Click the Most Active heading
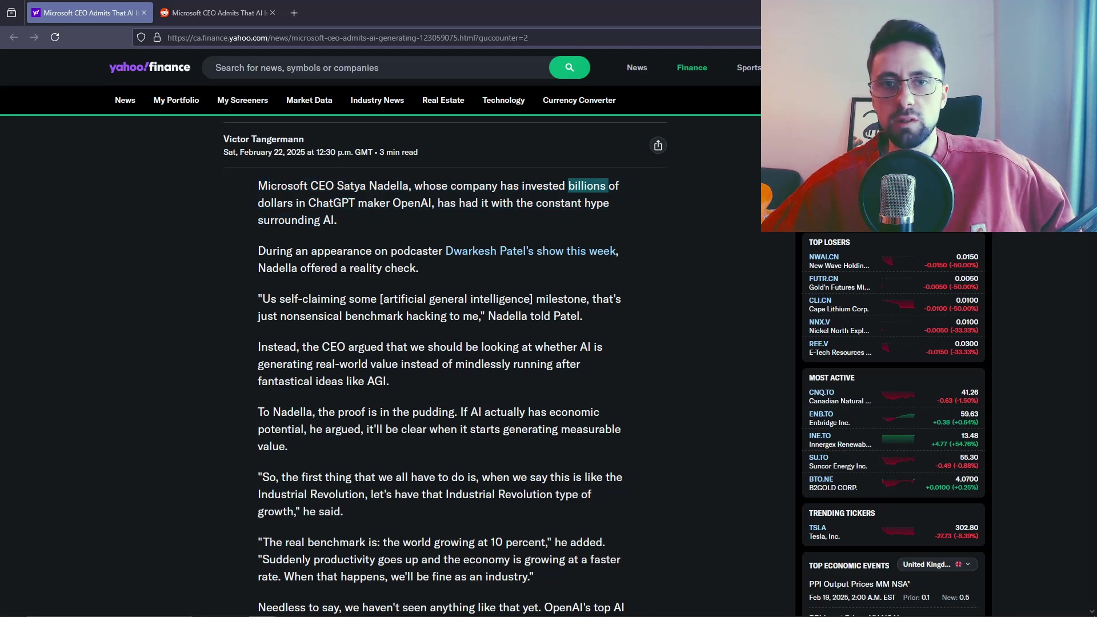 coord(831,378)
